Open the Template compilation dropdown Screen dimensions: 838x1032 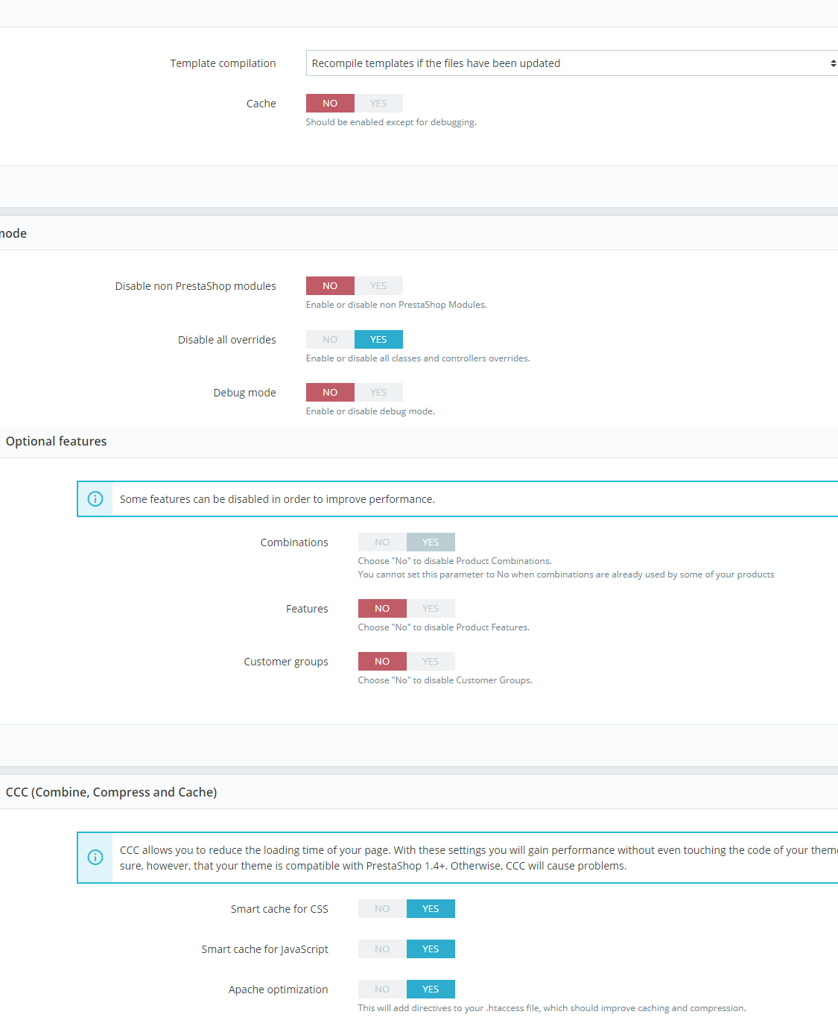(x=572, y=63)
